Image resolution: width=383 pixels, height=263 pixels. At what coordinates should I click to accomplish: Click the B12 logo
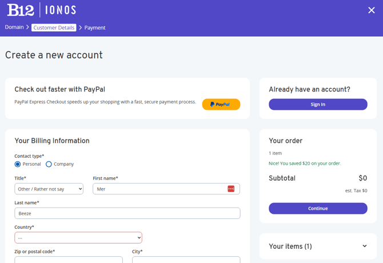point(21,10)
